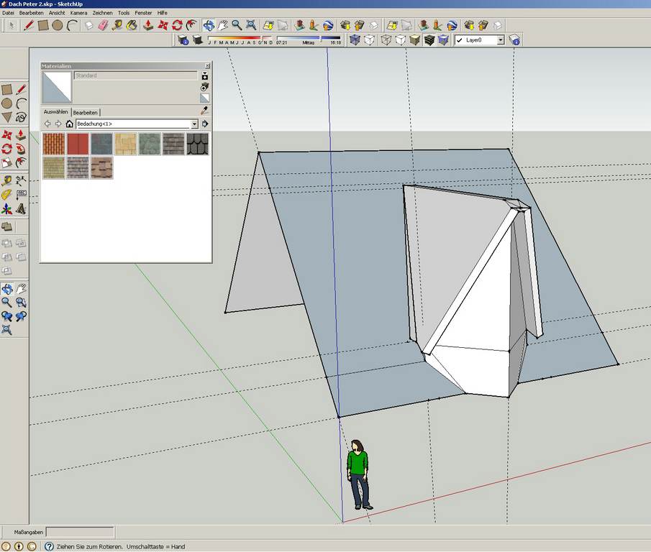The height and width of the screenshot is (552, 651).
Task: Toggle shadows display on or off
Action: [198, 40]
